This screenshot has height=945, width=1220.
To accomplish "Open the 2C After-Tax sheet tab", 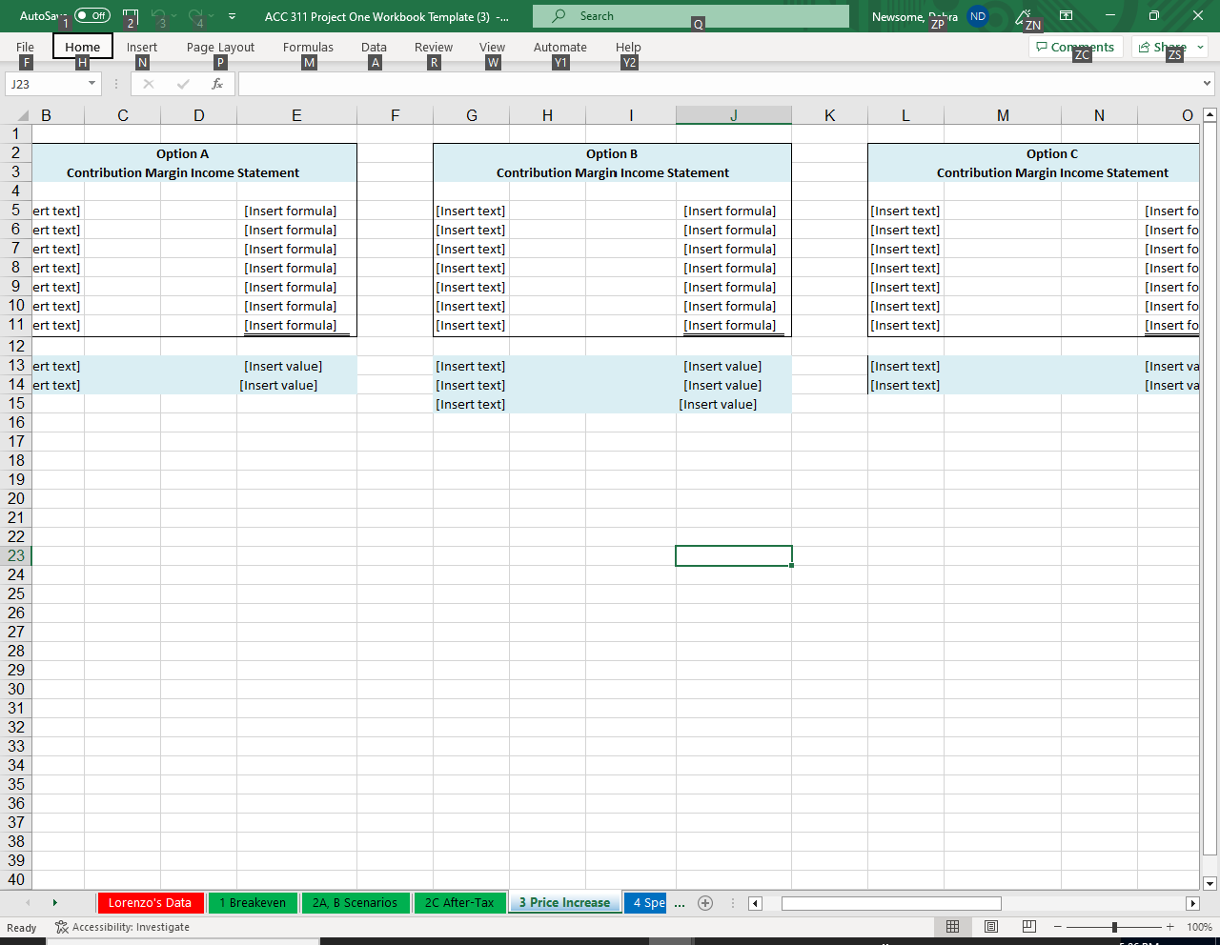I will 459,902.
